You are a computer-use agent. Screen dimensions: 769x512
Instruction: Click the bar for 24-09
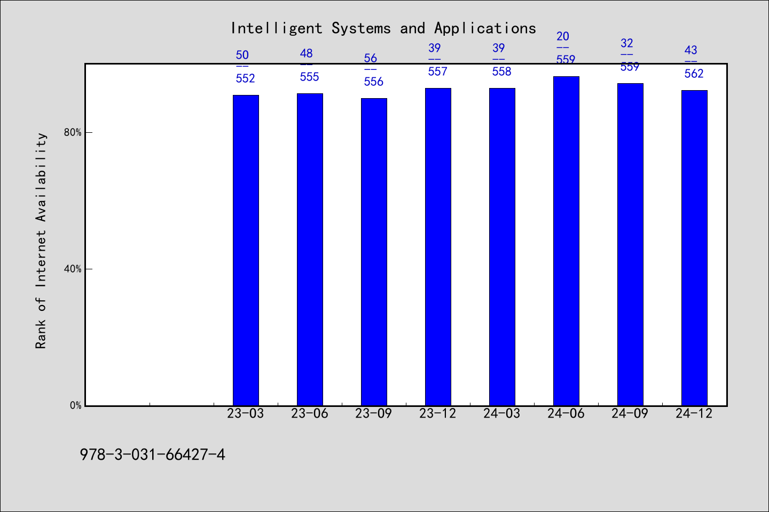pos(630,244)
